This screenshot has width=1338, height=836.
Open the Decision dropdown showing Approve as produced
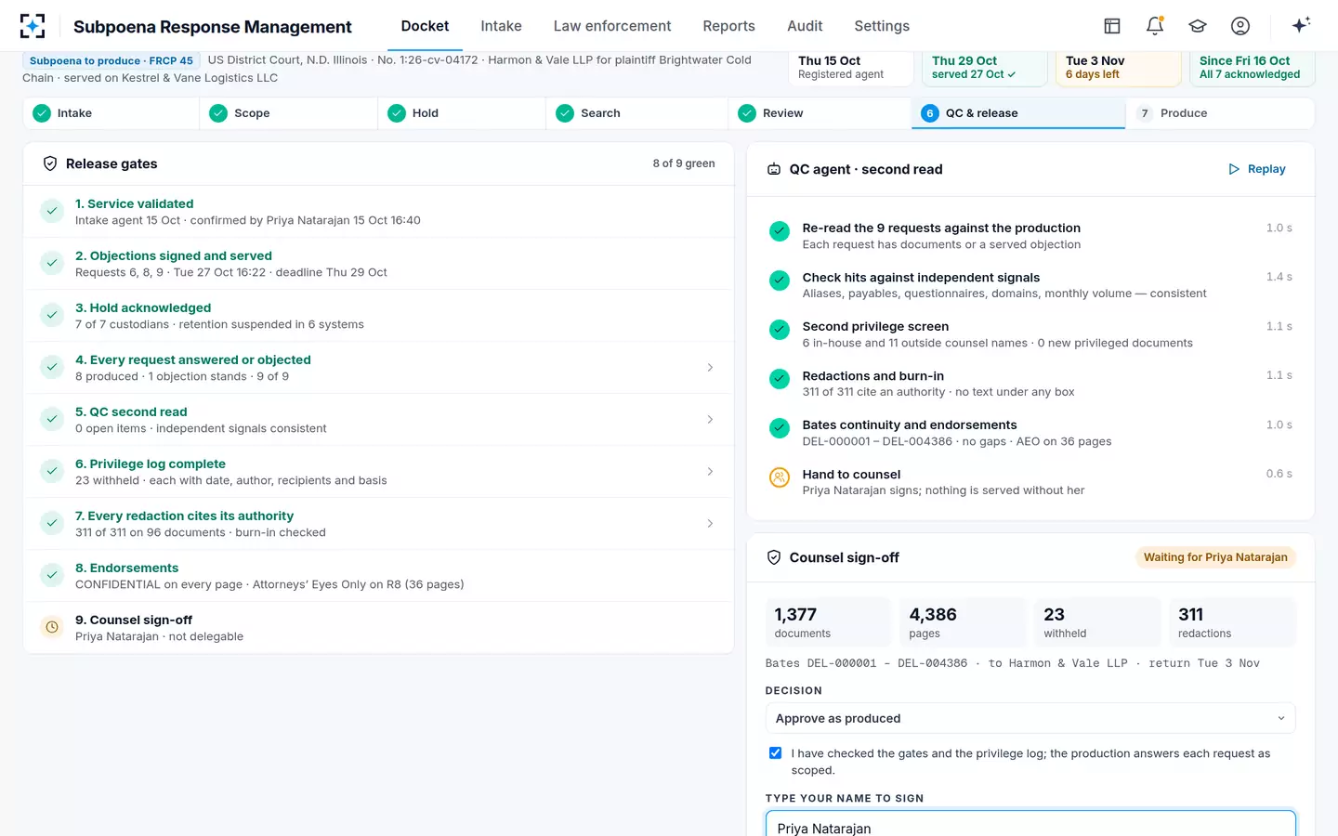point(1030,718)
